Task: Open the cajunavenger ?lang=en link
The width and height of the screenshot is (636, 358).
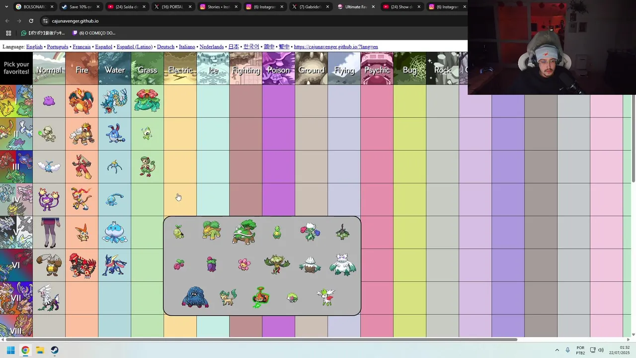Action: (336, 47)
